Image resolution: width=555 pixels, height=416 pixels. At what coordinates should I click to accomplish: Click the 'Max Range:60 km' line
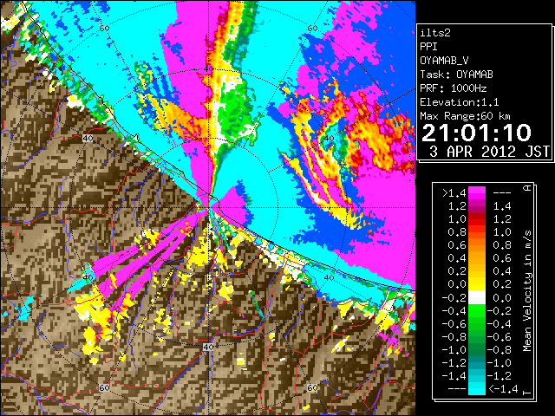point(466,116)
